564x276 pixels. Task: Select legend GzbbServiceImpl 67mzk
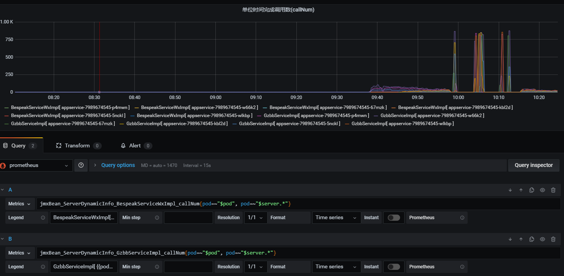pyautogui.click(x=63, y=124)
